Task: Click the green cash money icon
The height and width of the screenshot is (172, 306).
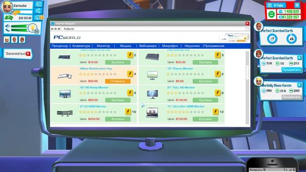Action: coord(9,18)
